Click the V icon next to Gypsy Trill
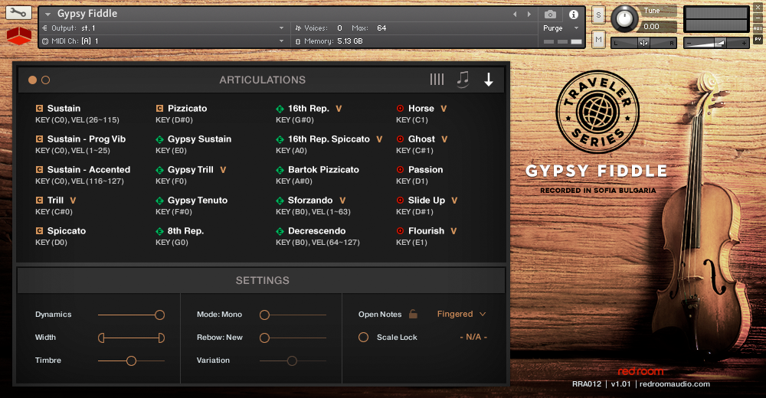This screenshot has height=398, width=766. pyautogui.click(x=223, y=170)
